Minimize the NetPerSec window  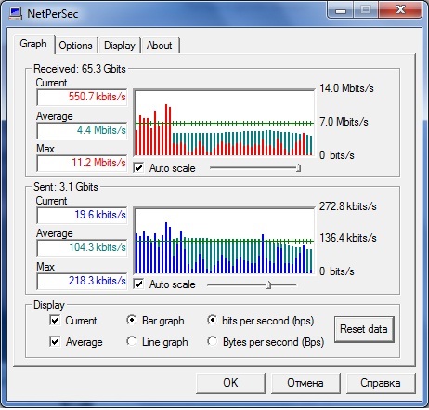341,11
